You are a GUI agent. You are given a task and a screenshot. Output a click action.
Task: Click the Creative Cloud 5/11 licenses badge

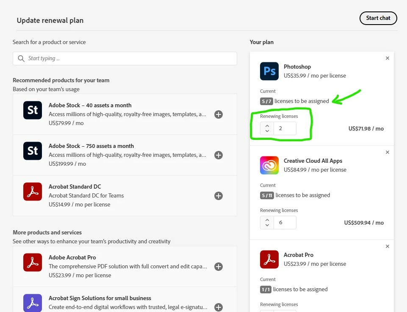point(267,195)
